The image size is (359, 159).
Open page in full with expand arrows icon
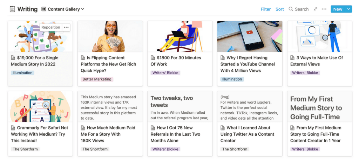point(316,9)
